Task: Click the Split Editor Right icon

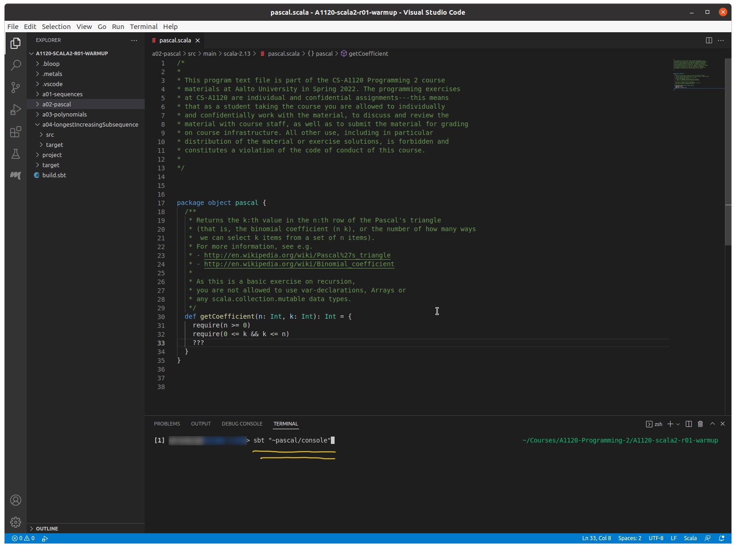Action: tap(709, 41)
